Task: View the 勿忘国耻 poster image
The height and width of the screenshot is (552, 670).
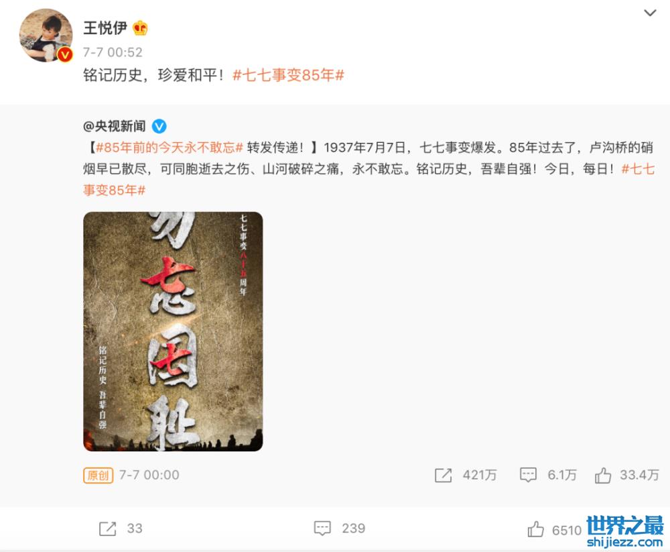Action: point(173,331)
